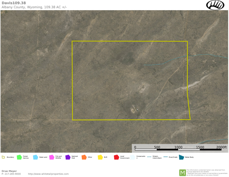Click the River/Creek line symbol in legend
This screenshot has height=177, width=229.
click(x=166, y=157)
